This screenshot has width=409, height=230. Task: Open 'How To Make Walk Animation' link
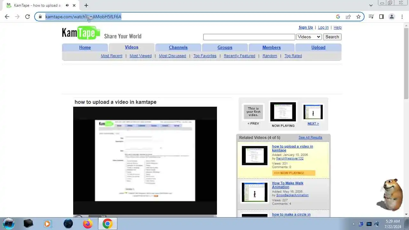[x=288, y=185]
